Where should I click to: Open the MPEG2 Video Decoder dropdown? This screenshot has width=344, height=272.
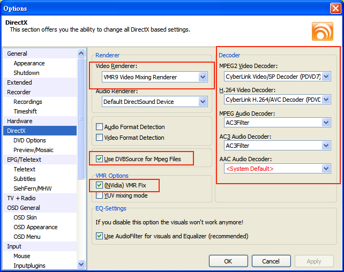point(326,77)
